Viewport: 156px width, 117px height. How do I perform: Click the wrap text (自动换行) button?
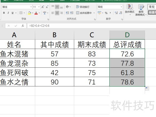tap(83, 7)
